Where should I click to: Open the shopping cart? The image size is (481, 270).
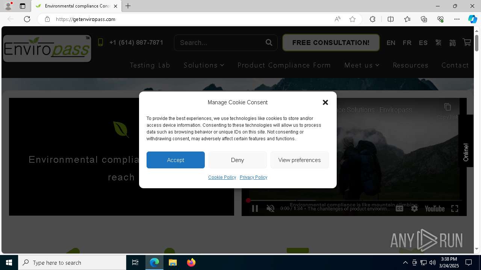[x=467, y=42]
